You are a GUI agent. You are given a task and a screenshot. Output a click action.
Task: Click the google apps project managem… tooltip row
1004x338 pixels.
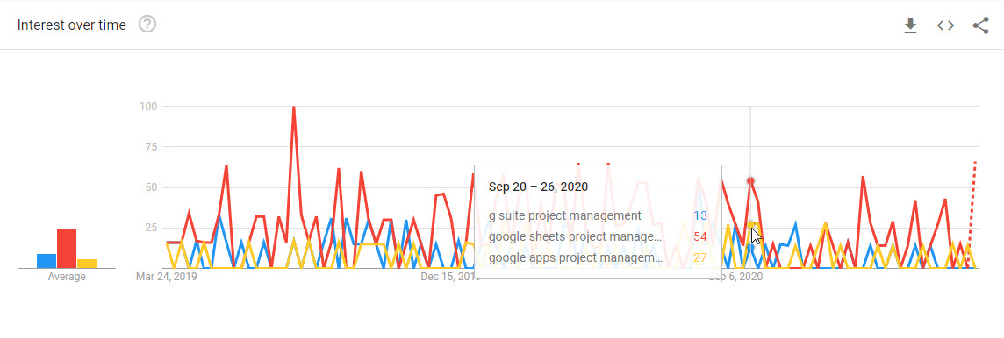coord(598,258)
